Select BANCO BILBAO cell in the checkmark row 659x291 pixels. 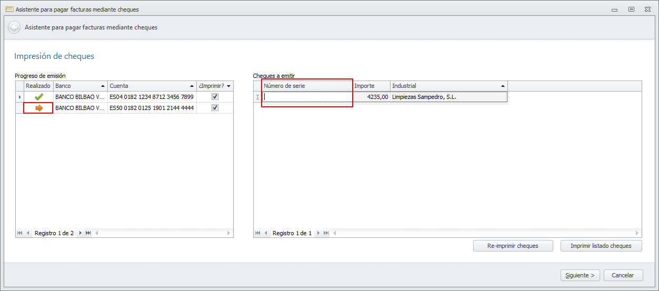pyautogui.click(x=80, y=97)
